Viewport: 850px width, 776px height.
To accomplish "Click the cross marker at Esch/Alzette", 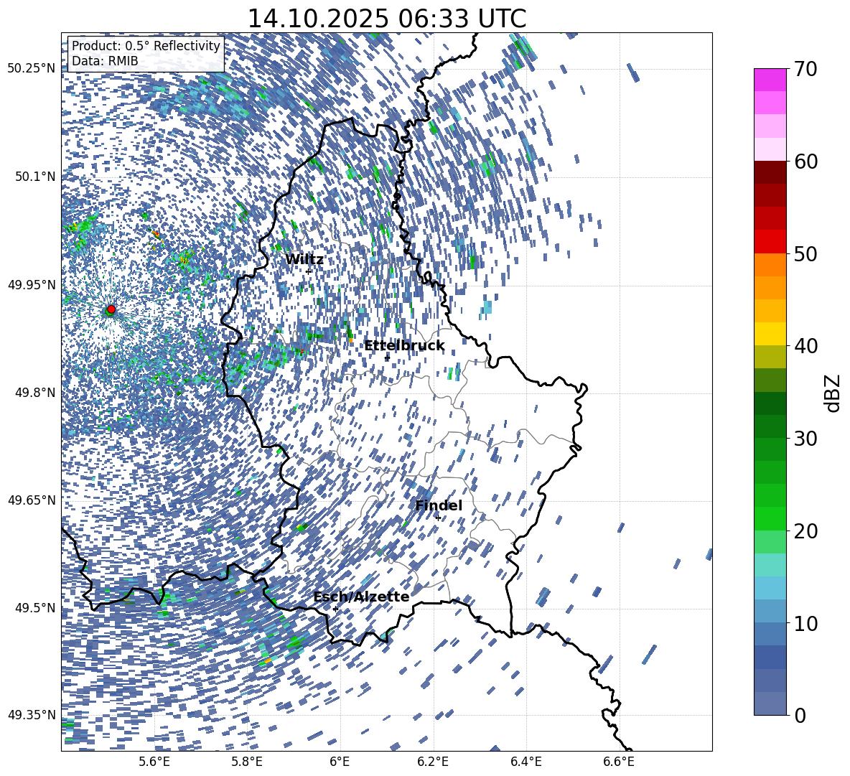I will click(x=335, y=609).
